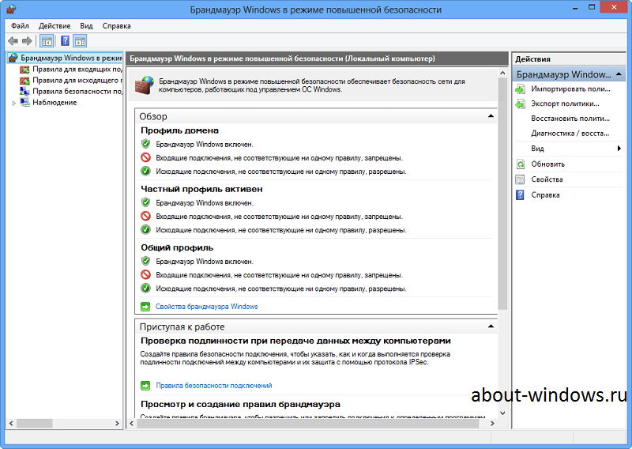Click the Обновить refresh icon
This screenshot has height=449, width=632.
coord(521,164)
